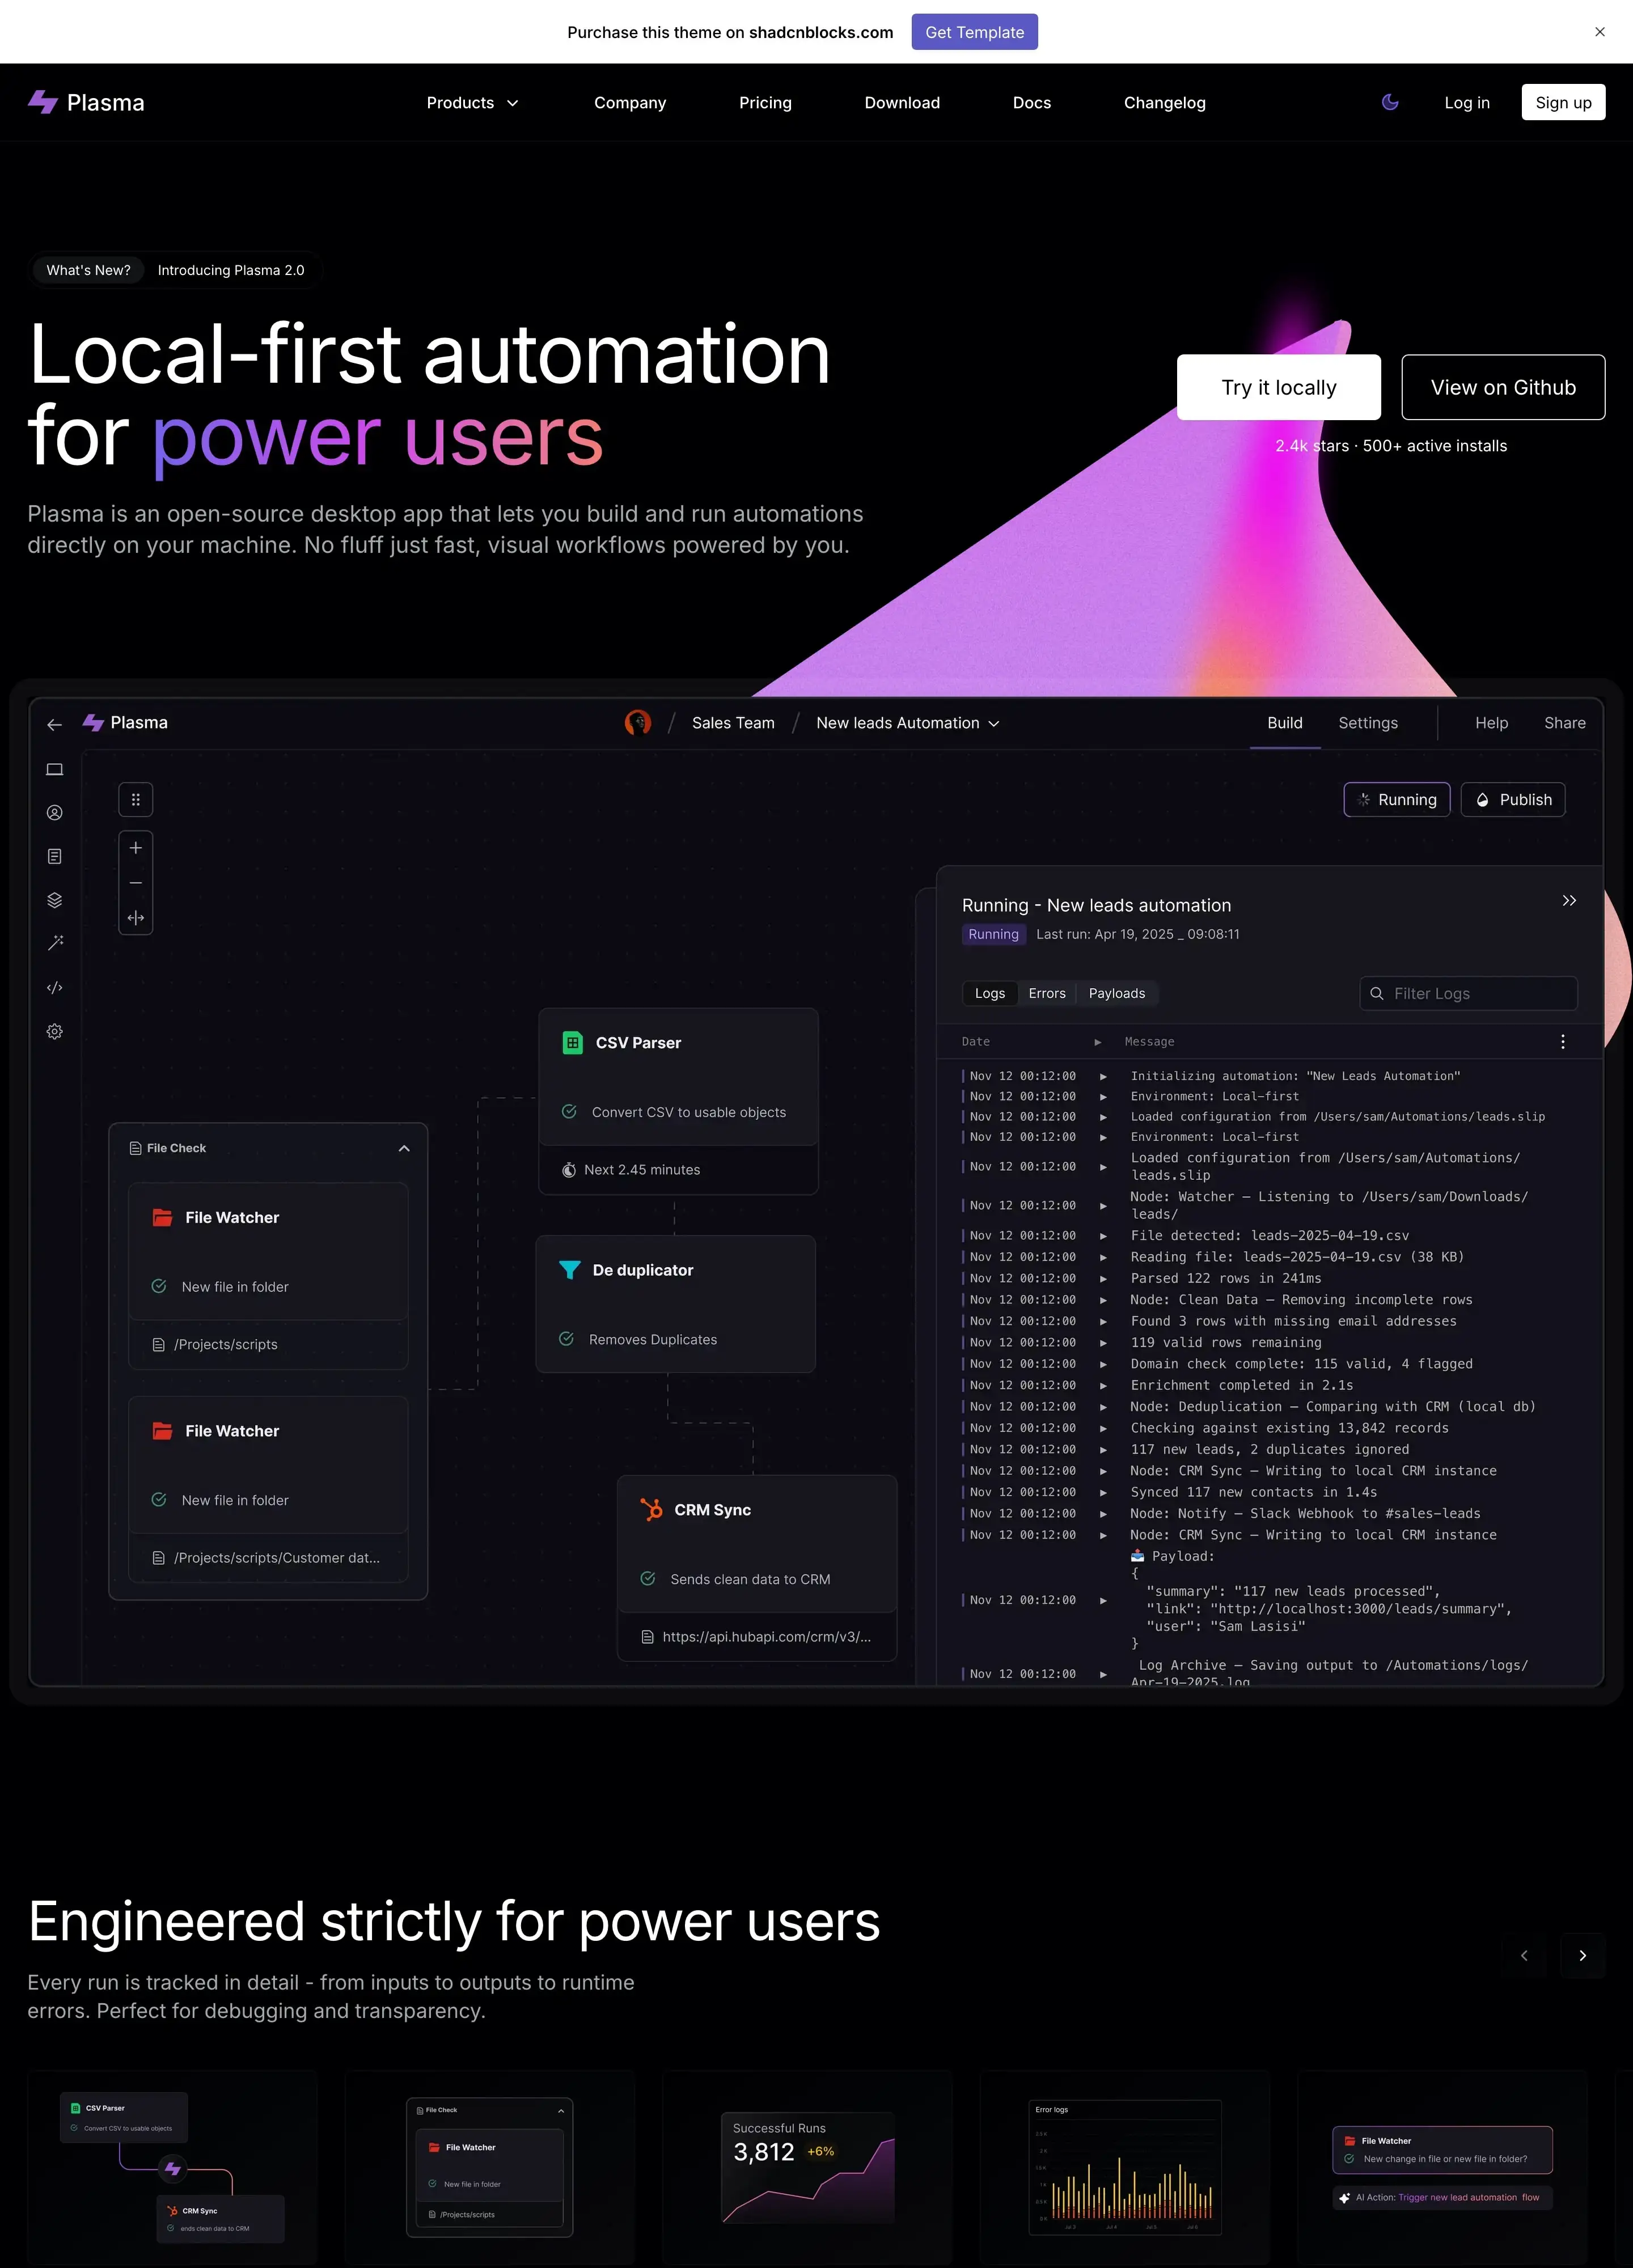This screenshot has height=2268, width=1633.
Task: Click the user profile icon in the sidebar
Action: (x=55, y=813)
